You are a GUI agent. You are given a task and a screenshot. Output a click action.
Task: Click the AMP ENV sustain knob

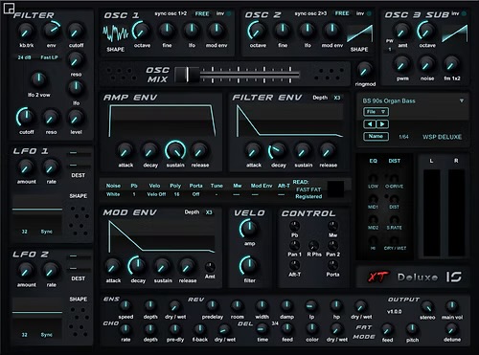click(175, 150)
